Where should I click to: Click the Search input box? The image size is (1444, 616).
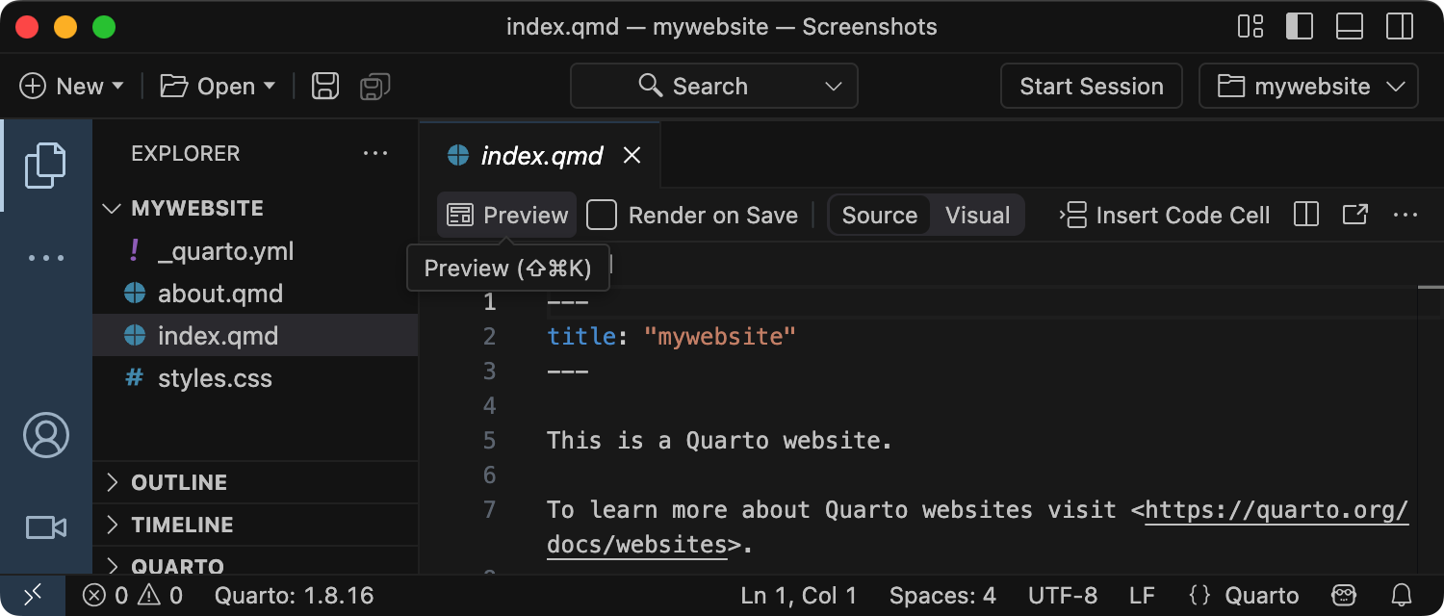[713, 87]
